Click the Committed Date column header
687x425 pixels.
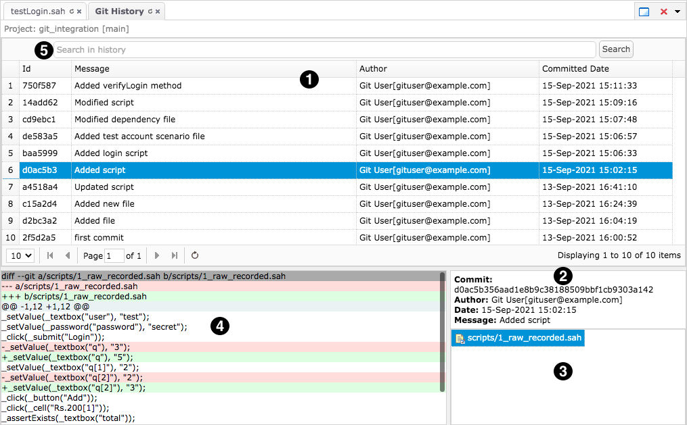(575, 68)
